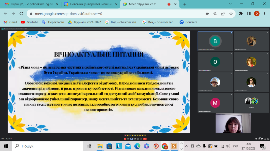Select participant tile with letter M avatar
The width and height of the screenshot is (270, 151).
click(215, 103)
